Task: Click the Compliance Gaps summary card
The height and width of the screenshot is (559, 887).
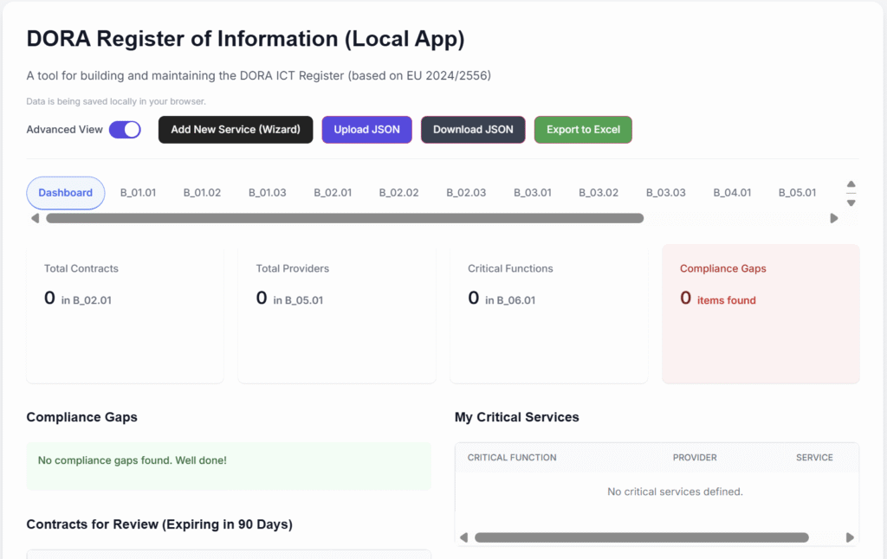Action: tap(761, 313)
